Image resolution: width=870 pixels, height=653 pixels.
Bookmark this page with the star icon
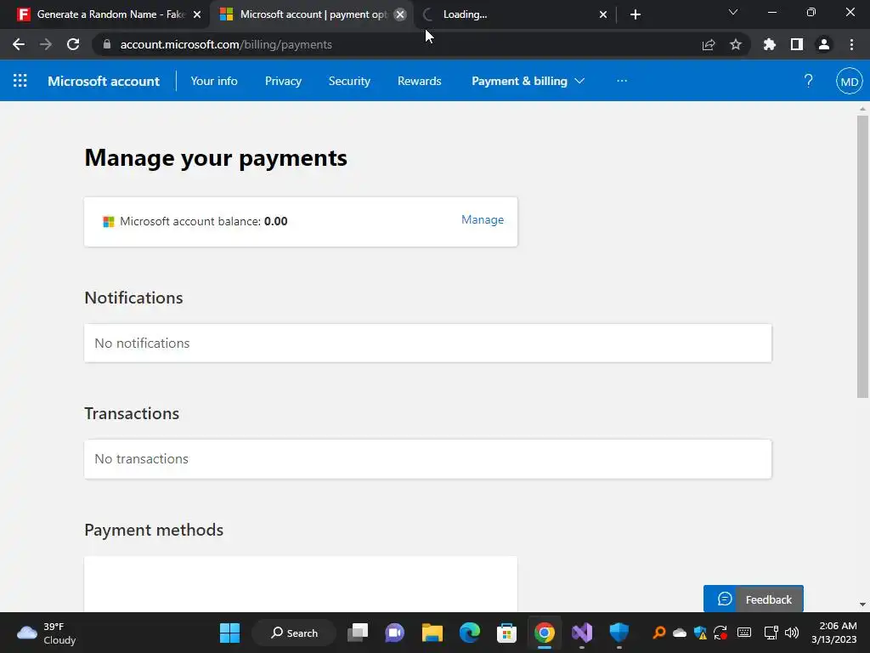(736, 44)
